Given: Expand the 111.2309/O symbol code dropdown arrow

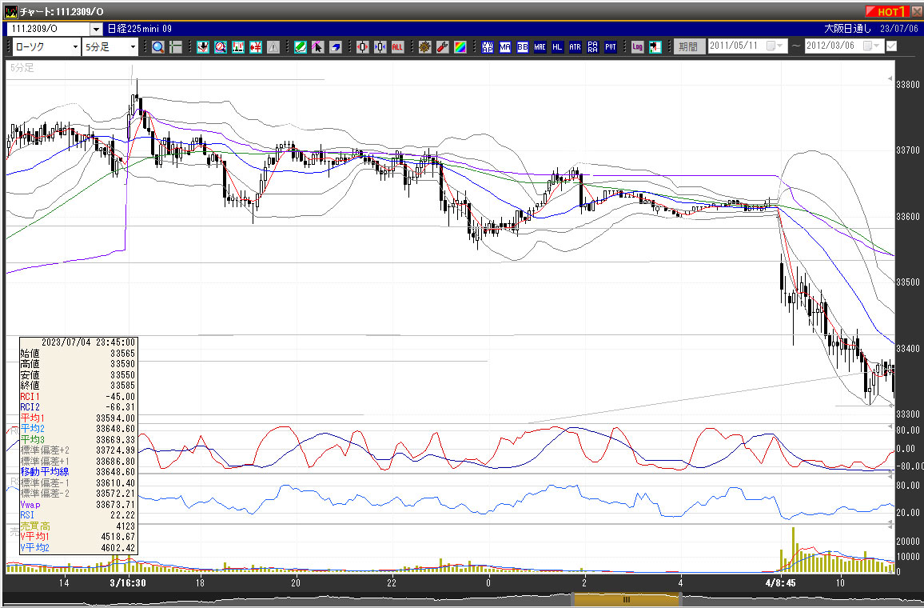Looking at the screenshot, I should (96, 29).
